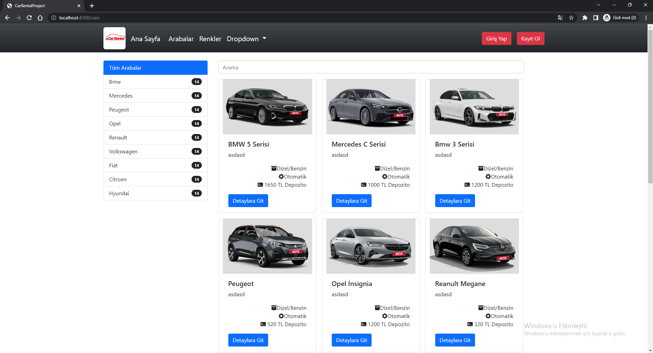The height and width of the screenshot is (353, 653).
Task: Open the Dropdown menu in the navbar
Action: point(247,38)
